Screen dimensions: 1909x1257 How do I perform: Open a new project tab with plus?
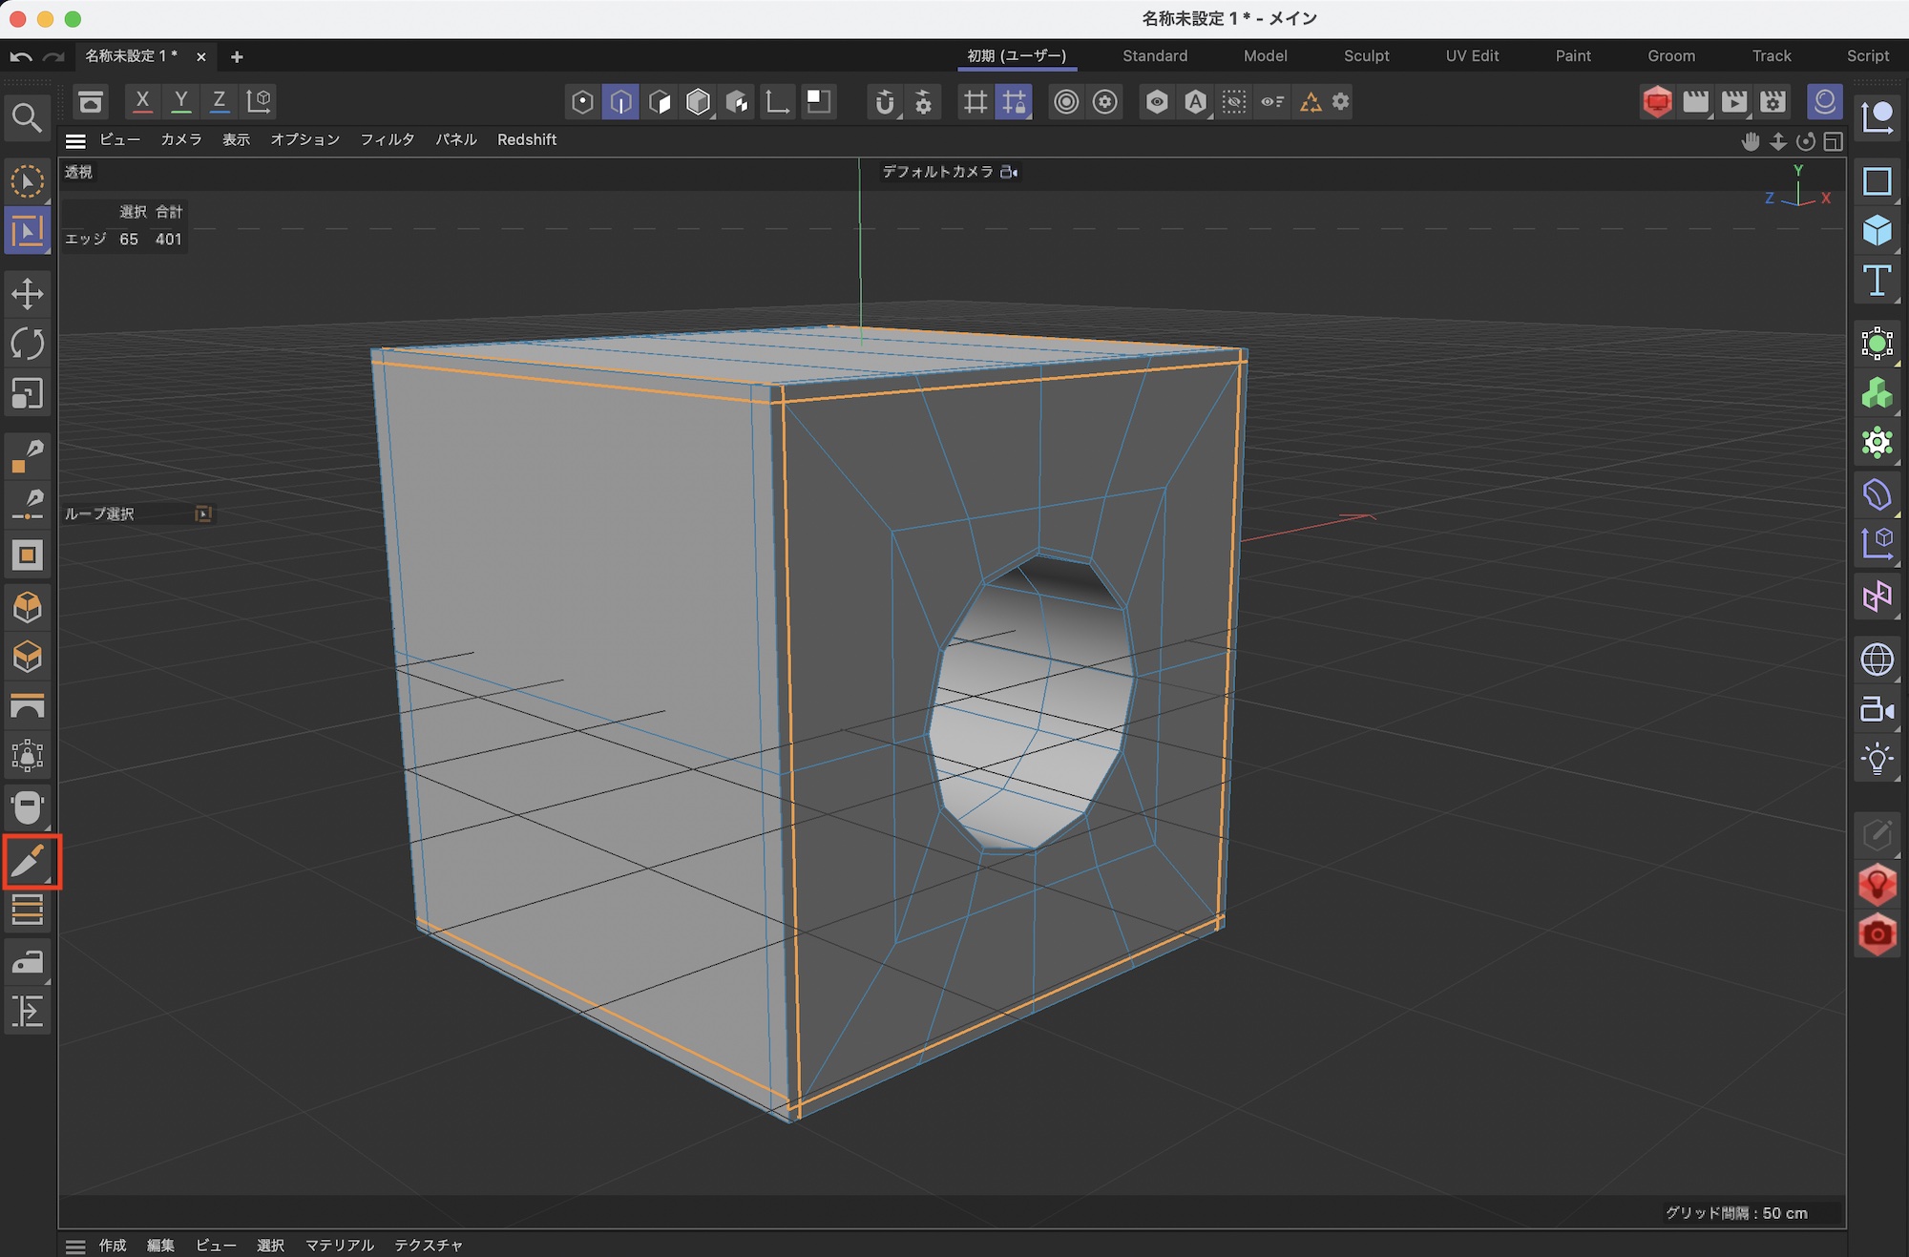(x=237, y=56)
